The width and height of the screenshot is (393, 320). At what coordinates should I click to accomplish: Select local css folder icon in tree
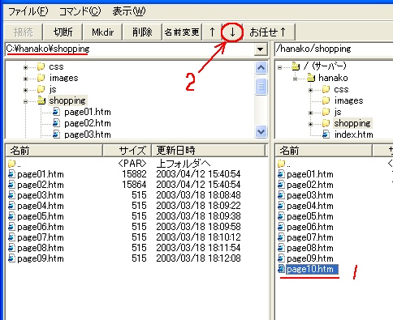click(x=41, y=66)
